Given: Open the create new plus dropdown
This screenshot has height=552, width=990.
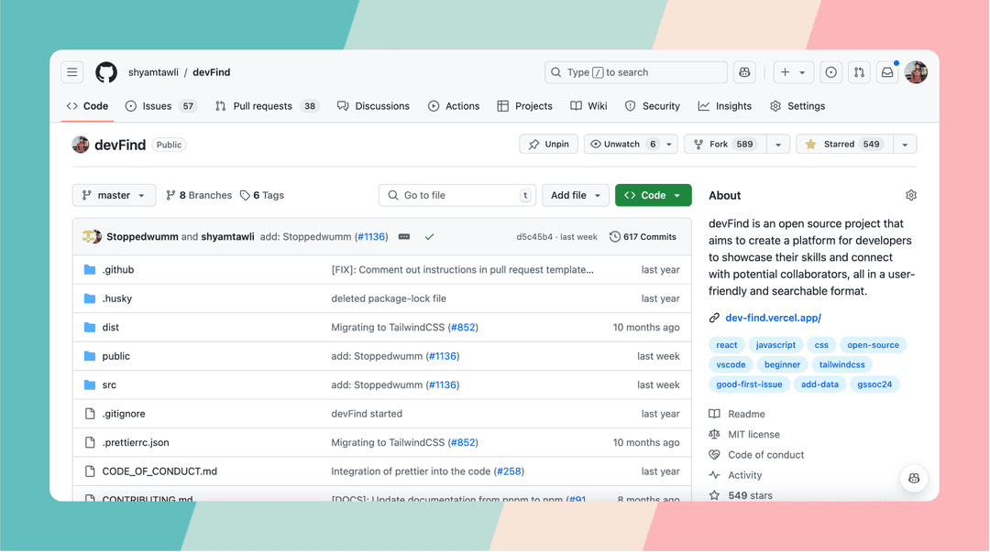Looking at the screenshot, I should click(793, 72).
